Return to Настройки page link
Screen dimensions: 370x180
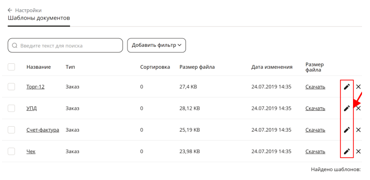28,10
